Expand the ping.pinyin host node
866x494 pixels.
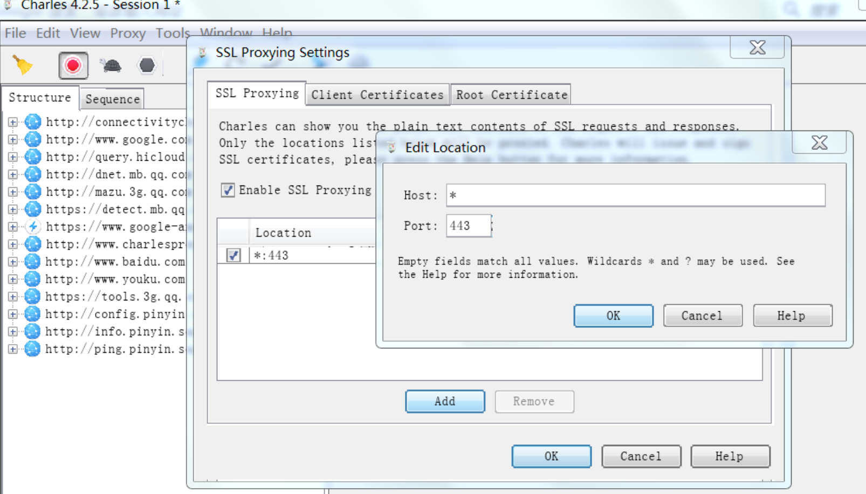pos(12,349)
